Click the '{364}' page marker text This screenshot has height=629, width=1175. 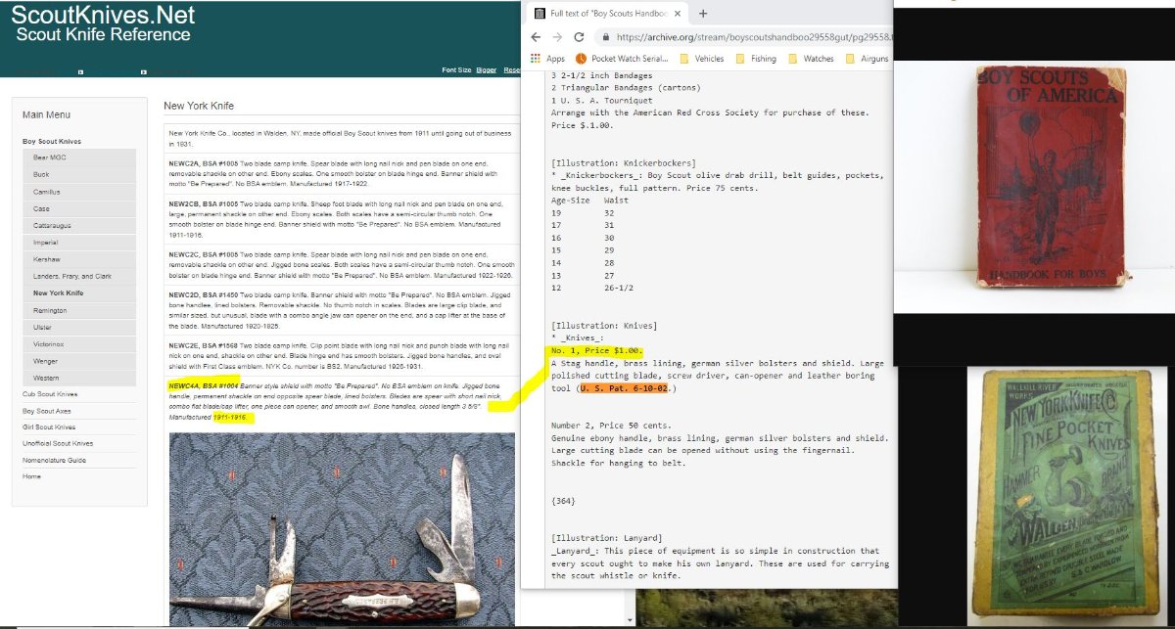point(563,500)
